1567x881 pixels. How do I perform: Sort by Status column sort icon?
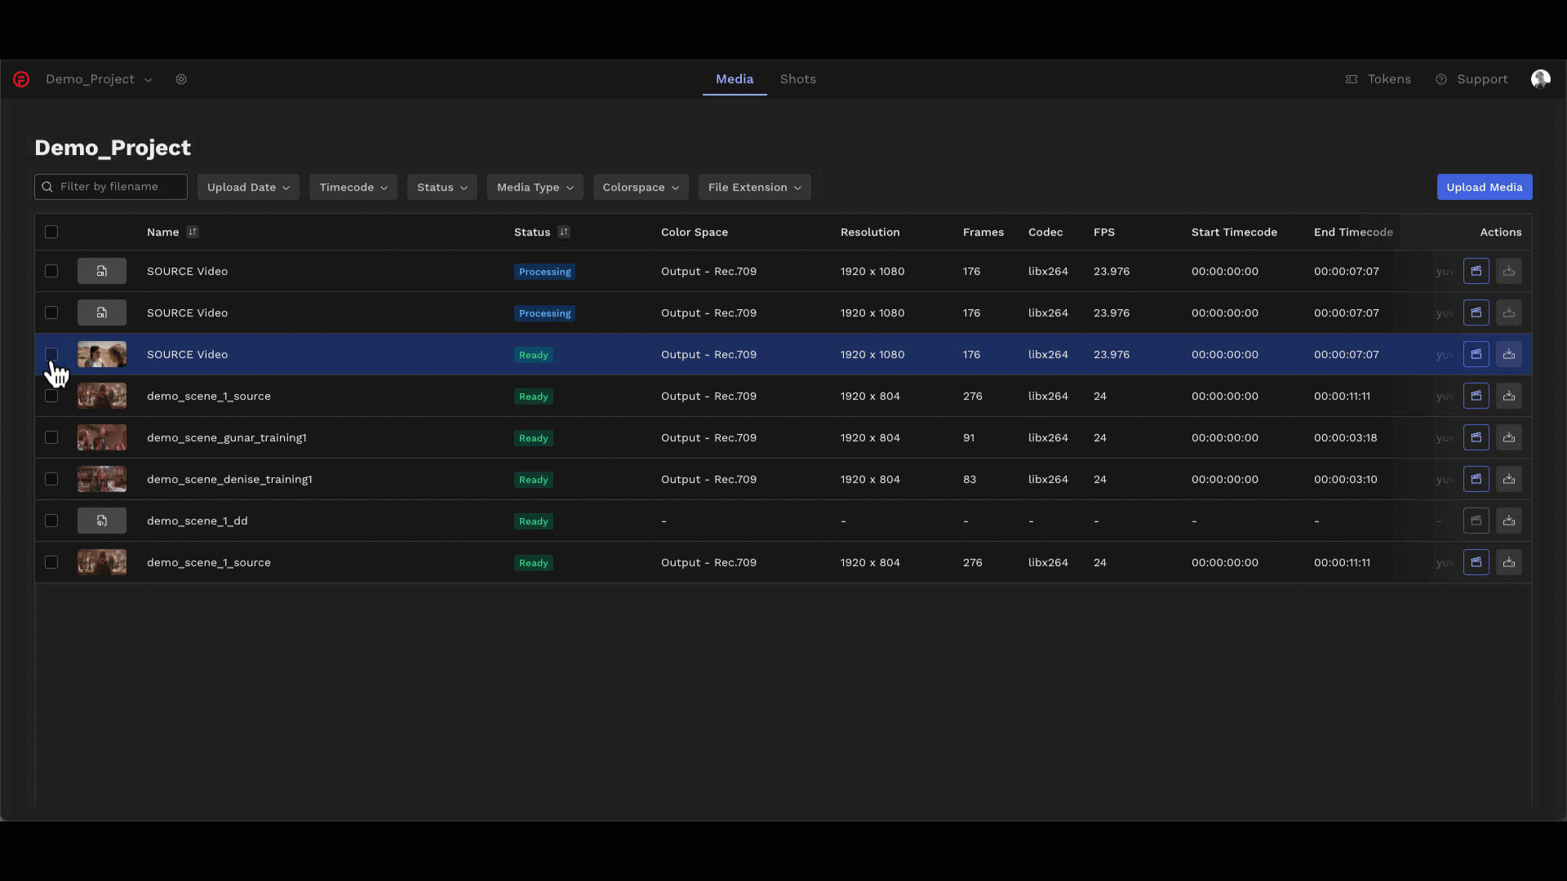(564, 232)
